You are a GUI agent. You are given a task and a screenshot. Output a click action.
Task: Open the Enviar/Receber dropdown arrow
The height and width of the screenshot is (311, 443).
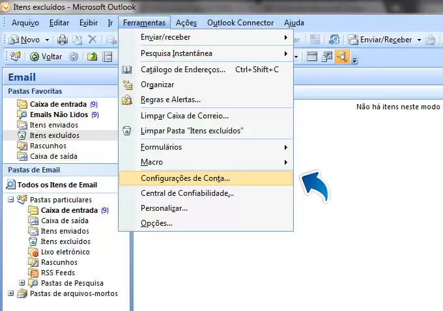click(x=420, y=40)
